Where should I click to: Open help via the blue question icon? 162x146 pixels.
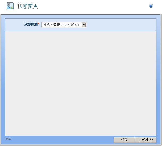point(151,6)
